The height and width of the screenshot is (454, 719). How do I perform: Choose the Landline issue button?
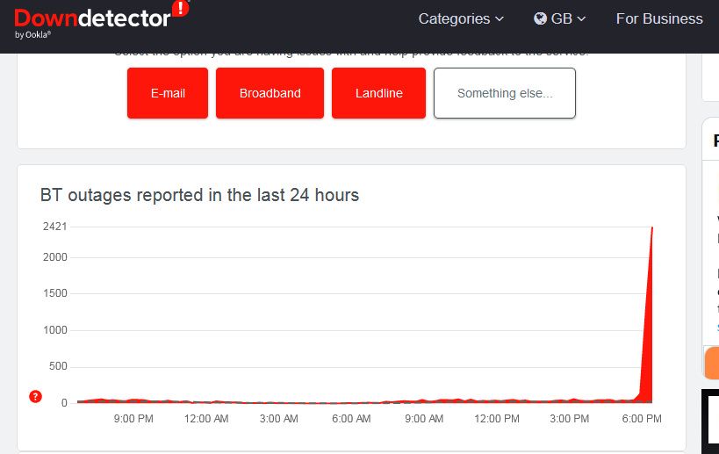(x=378, y=93)
